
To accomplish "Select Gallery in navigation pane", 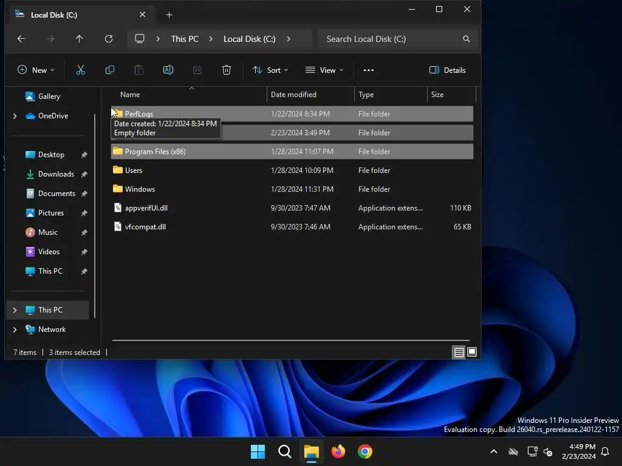I will 49,96.
